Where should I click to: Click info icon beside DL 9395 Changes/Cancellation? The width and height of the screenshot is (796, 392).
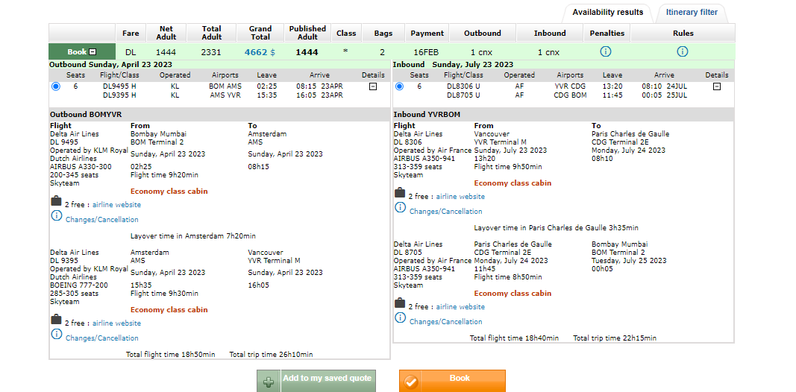[x=56, y=335]
